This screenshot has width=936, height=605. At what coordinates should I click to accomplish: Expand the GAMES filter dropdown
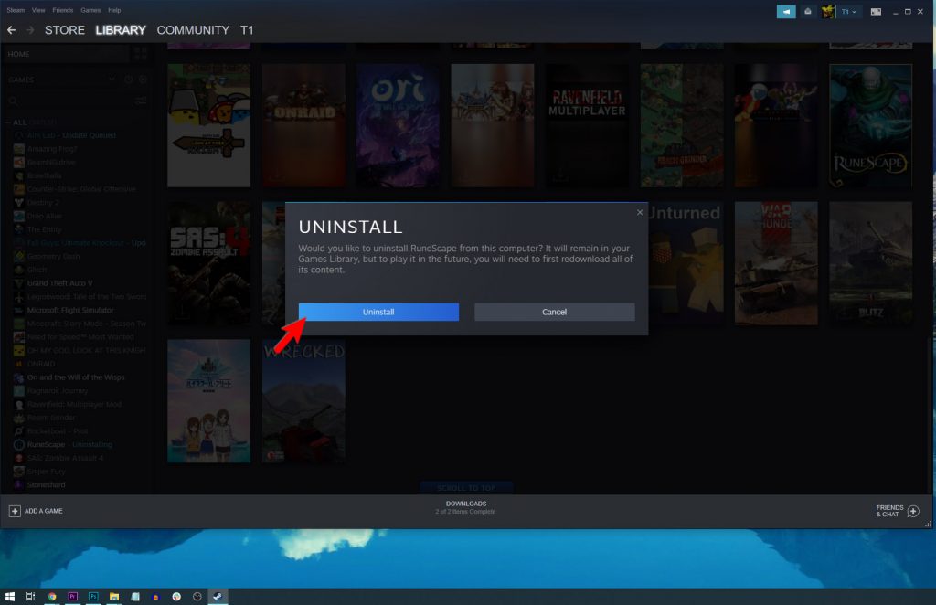click(x=112, y=80)
